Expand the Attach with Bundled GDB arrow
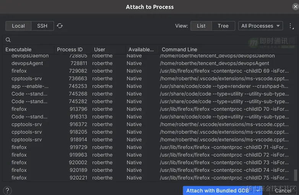 258,190
